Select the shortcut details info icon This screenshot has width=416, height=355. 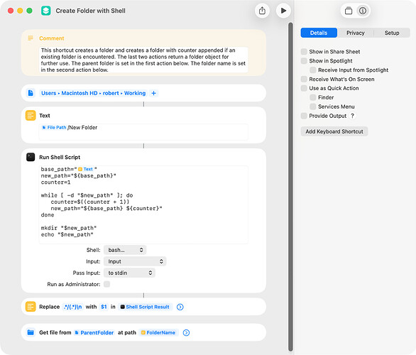(363, 11)
